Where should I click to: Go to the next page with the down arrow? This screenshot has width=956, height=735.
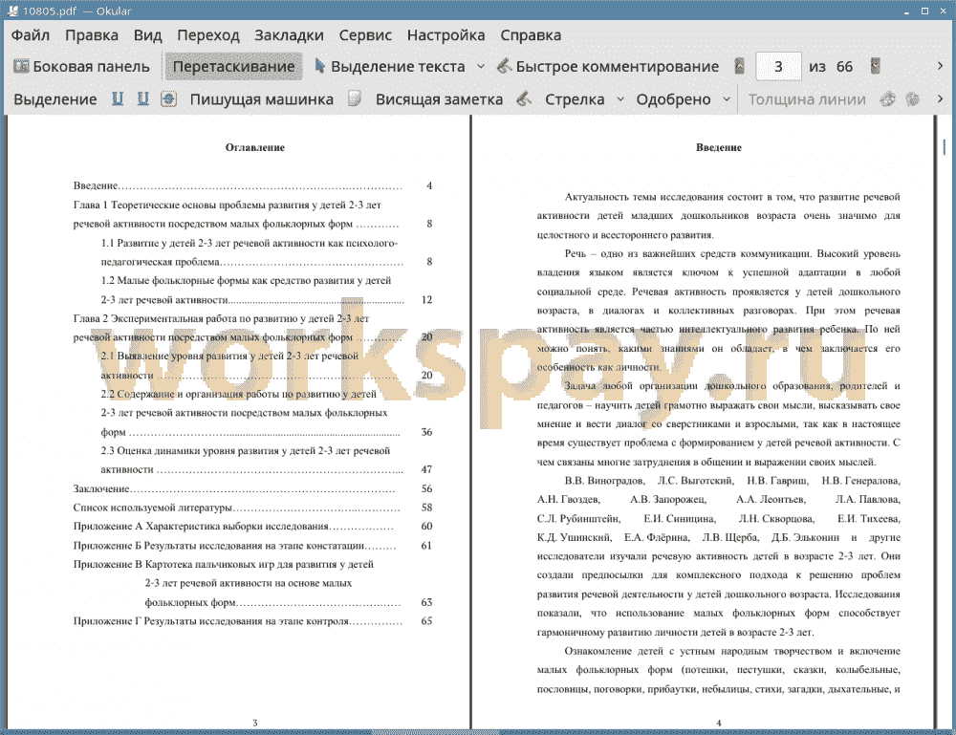coord(876,67)
